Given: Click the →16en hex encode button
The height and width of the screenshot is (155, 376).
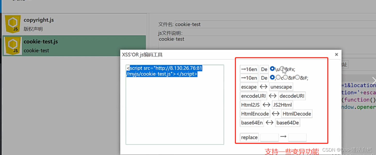Looking at the screenshot, I should (x=249, y=69).
